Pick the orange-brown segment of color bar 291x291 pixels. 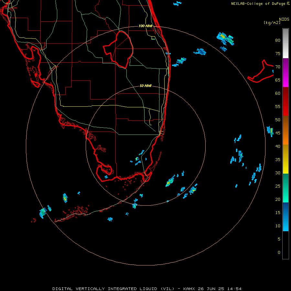click(x=286, y=130)
